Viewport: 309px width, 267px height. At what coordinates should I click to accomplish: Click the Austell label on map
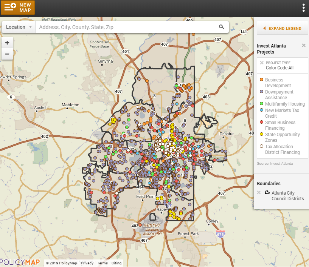tap(40, 107)
